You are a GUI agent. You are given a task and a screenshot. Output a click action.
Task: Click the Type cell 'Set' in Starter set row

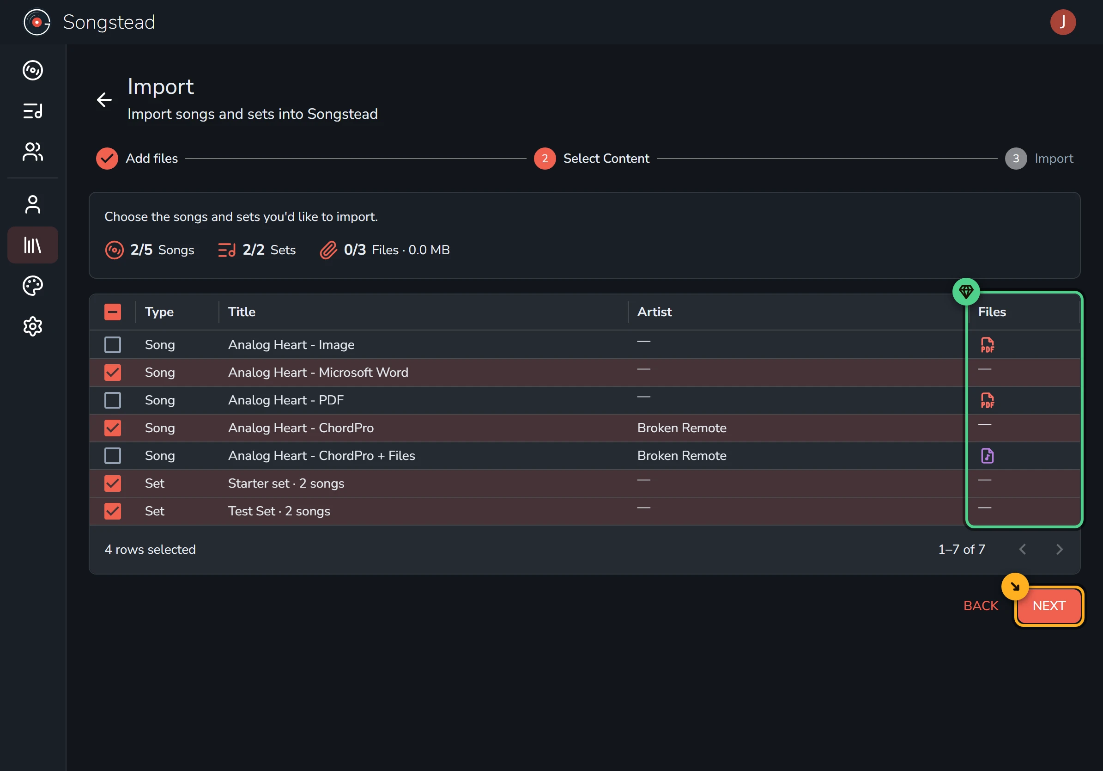155,483
